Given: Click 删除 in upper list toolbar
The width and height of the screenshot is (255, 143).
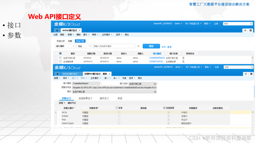Looking at the screenshot, I should [x=78, y=35].
